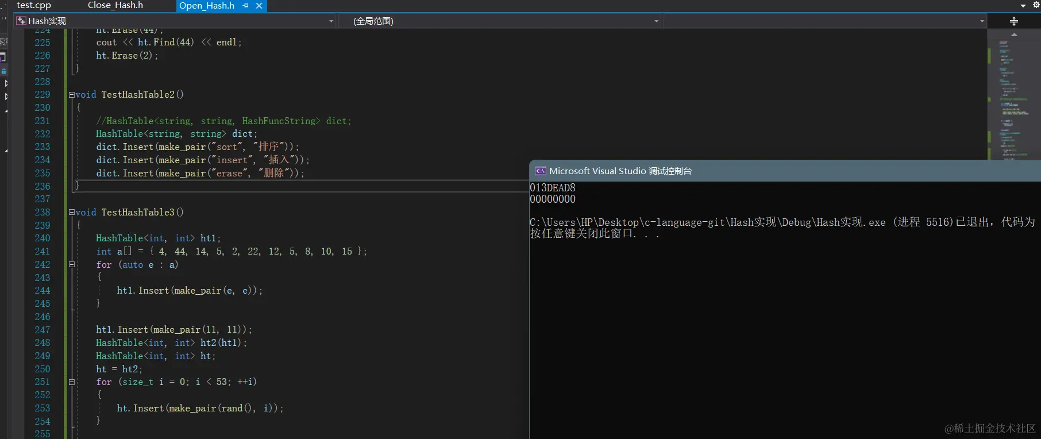Screen dimensions: 1041x439
Task: Click the 00000000 console output
Action: [x=553, y=199]
